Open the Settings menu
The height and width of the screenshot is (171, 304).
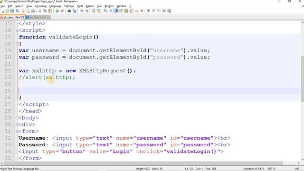click(x=69, y=6)
